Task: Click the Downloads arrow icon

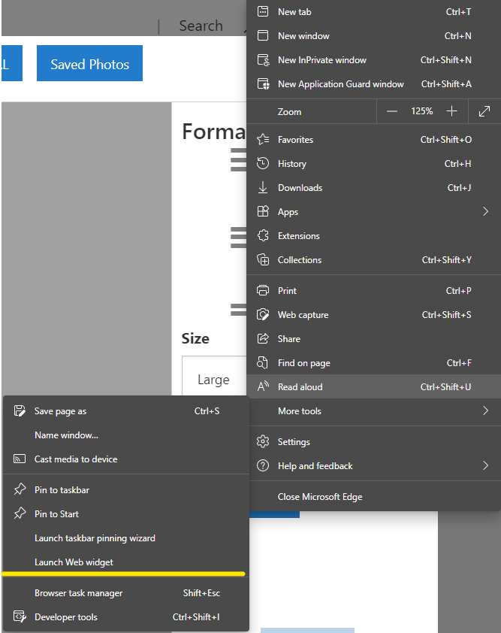Action: (x=263, y=188)
